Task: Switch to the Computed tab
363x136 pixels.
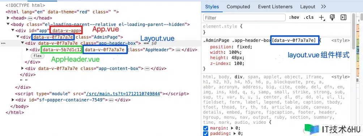Action: pos(238,7)
